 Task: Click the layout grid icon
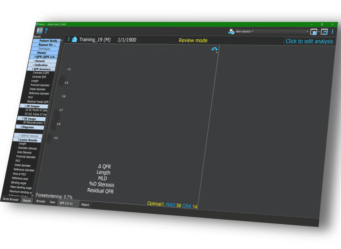[313, 32]
